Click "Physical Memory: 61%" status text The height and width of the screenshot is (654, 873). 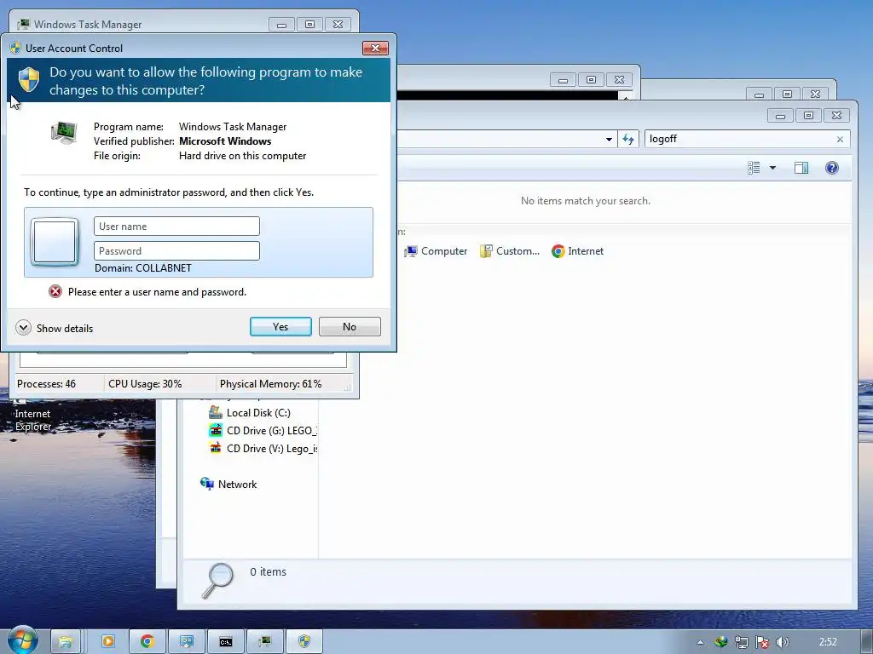[270, 384]
